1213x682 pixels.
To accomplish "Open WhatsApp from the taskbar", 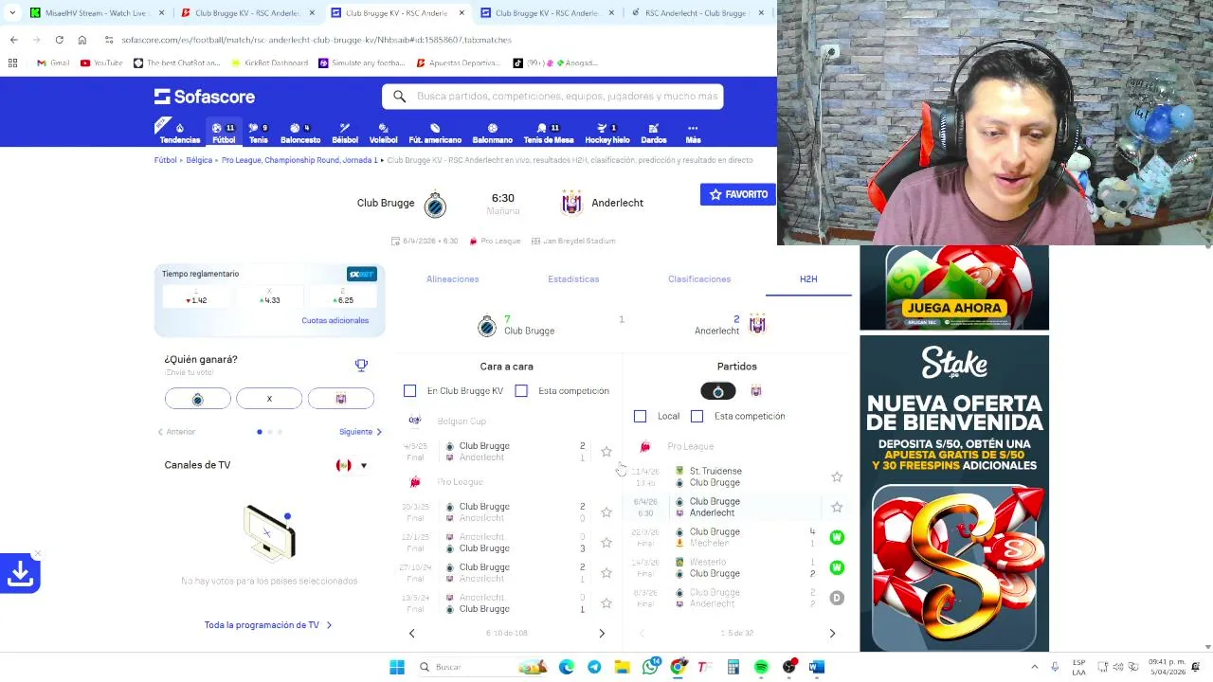I will pos(650,667).
